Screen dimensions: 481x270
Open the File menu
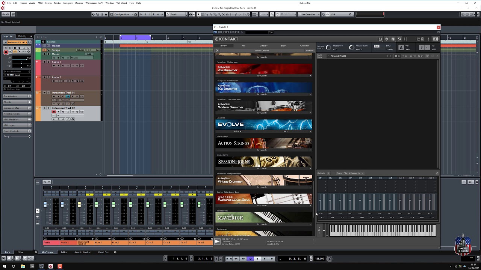click(9, 3)
